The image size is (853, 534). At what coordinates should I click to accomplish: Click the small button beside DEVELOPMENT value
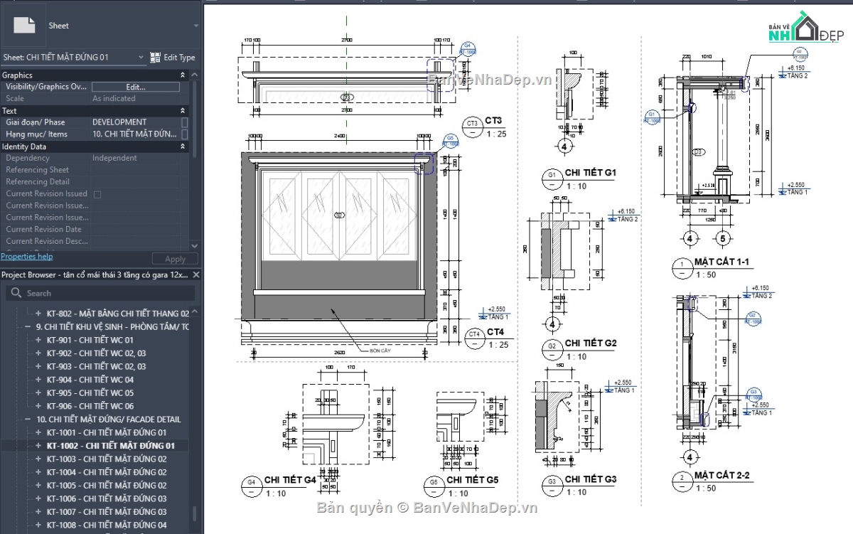coord(185,122)
